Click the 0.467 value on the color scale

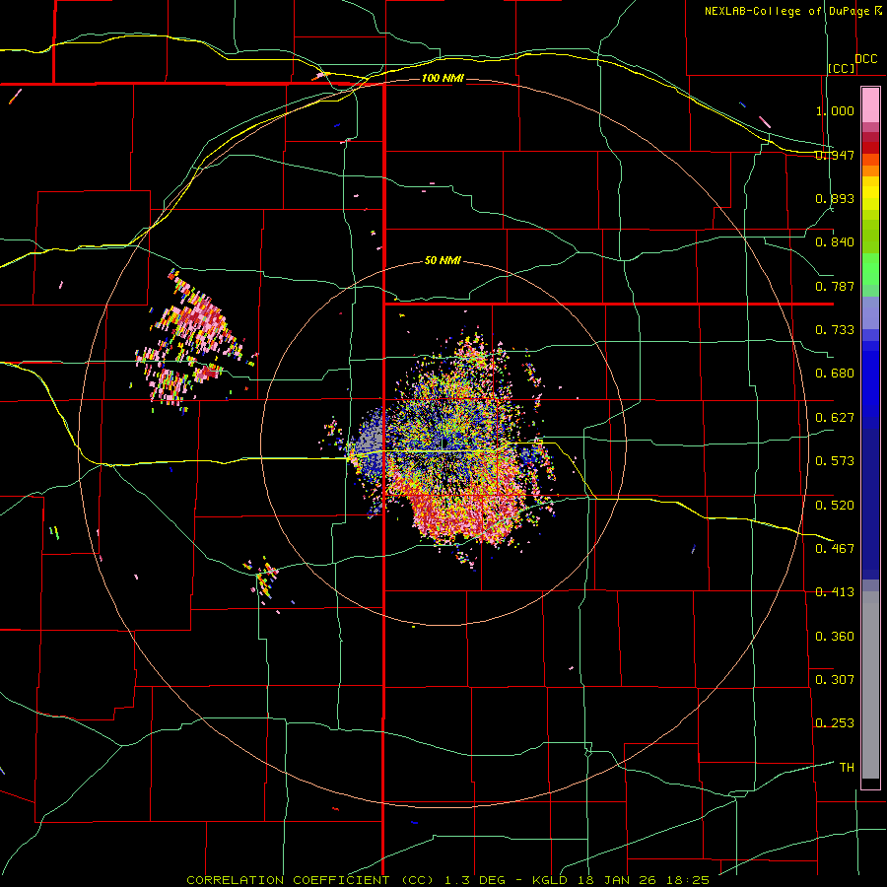coord(835,549)
